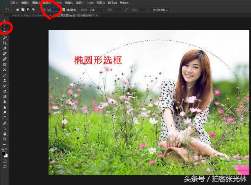Open the 帮助 (Help) menu
Image resolution: width=251 pixels, height=185 pixels.
pyautogui.click(x=124, y=3)
